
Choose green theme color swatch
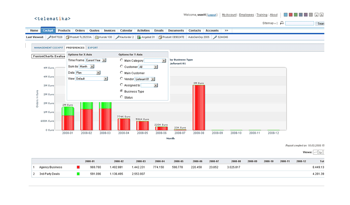point(296,15)
